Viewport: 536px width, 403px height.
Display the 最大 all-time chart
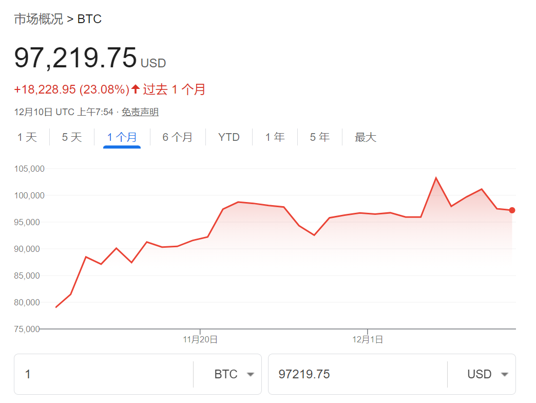[x=365, y=137]
